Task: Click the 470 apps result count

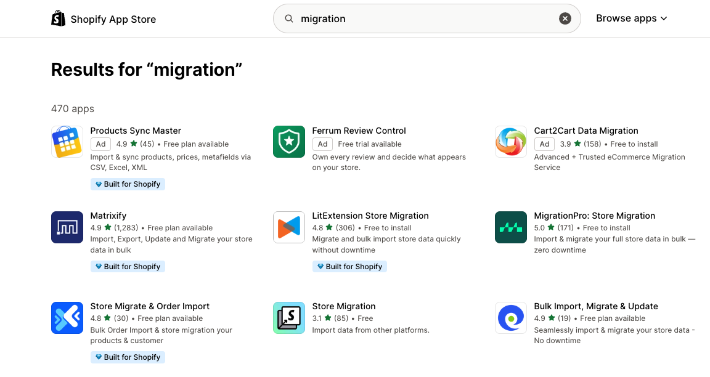Action: [x=73, y=108]
